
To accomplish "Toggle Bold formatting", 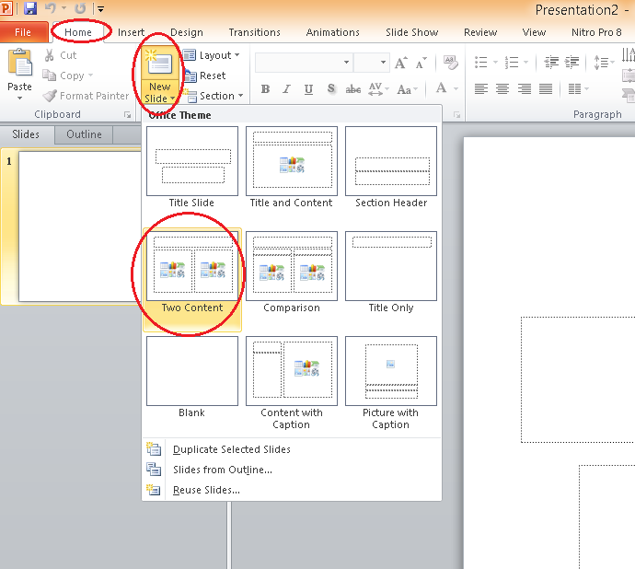I will [x=265, y=89].
